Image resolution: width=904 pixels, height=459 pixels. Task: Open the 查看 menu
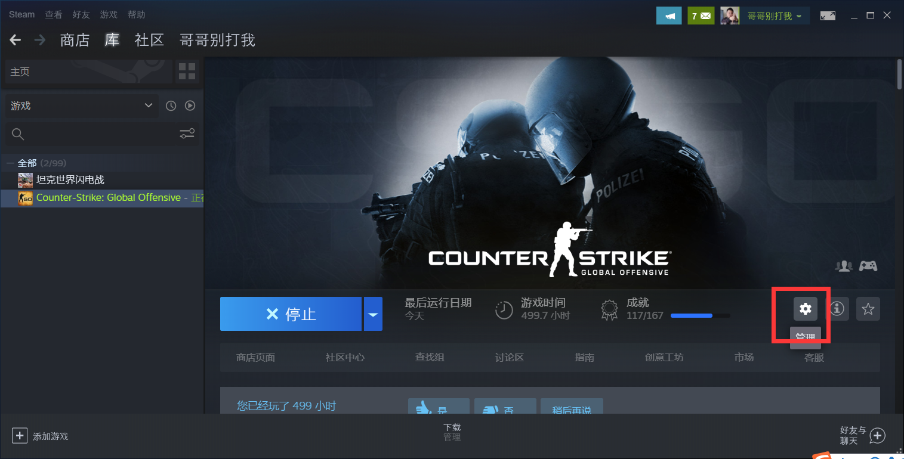[54, 14]
